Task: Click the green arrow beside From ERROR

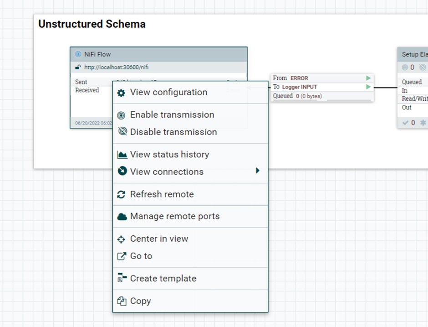Action: coord(368,78)
